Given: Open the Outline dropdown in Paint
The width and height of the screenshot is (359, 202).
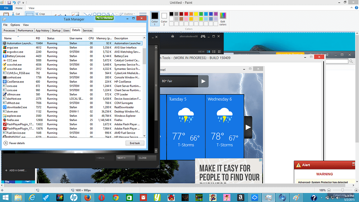Looking at the screenshot, I should tap(129, 14).
